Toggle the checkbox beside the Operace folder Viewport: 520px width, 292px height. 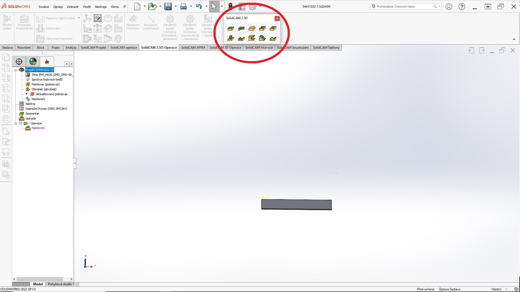(x=21, y=123)
